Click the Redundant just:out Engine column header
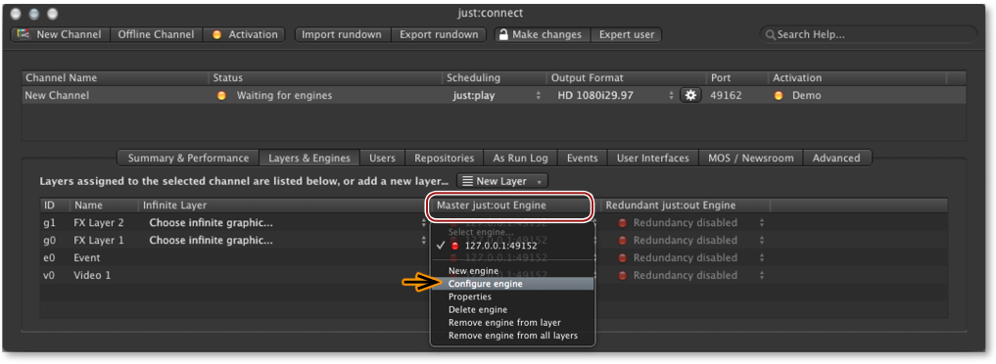Image resolution: width=996 pixels, height=364 pixels. pyautogui.click(x=686, y=205)
